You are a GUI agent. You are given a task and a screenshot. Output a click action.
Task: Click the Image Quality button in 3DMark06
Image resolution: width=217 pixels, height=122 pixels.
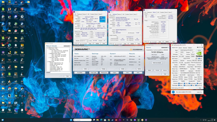(93, 72)
